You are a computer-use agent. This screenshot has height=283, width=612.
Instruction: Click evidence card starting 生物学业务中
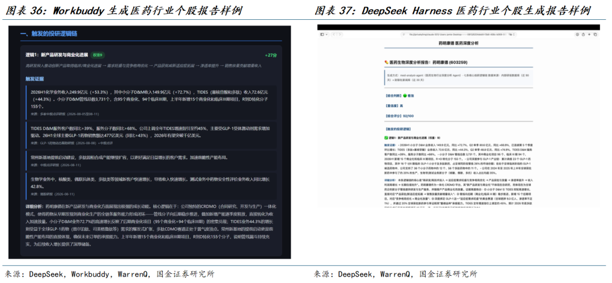(x=151, y=185)
